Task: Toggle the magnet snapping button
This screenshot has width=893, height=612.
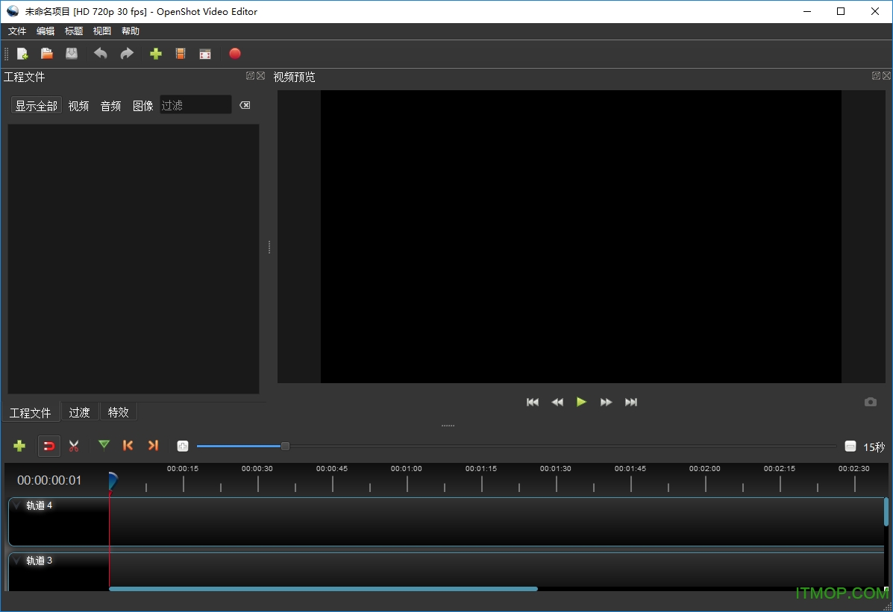Action: (49, 446)
